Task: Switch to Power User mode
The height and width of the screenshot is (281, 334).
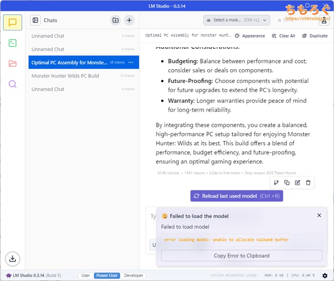Action: pos(107,275)
